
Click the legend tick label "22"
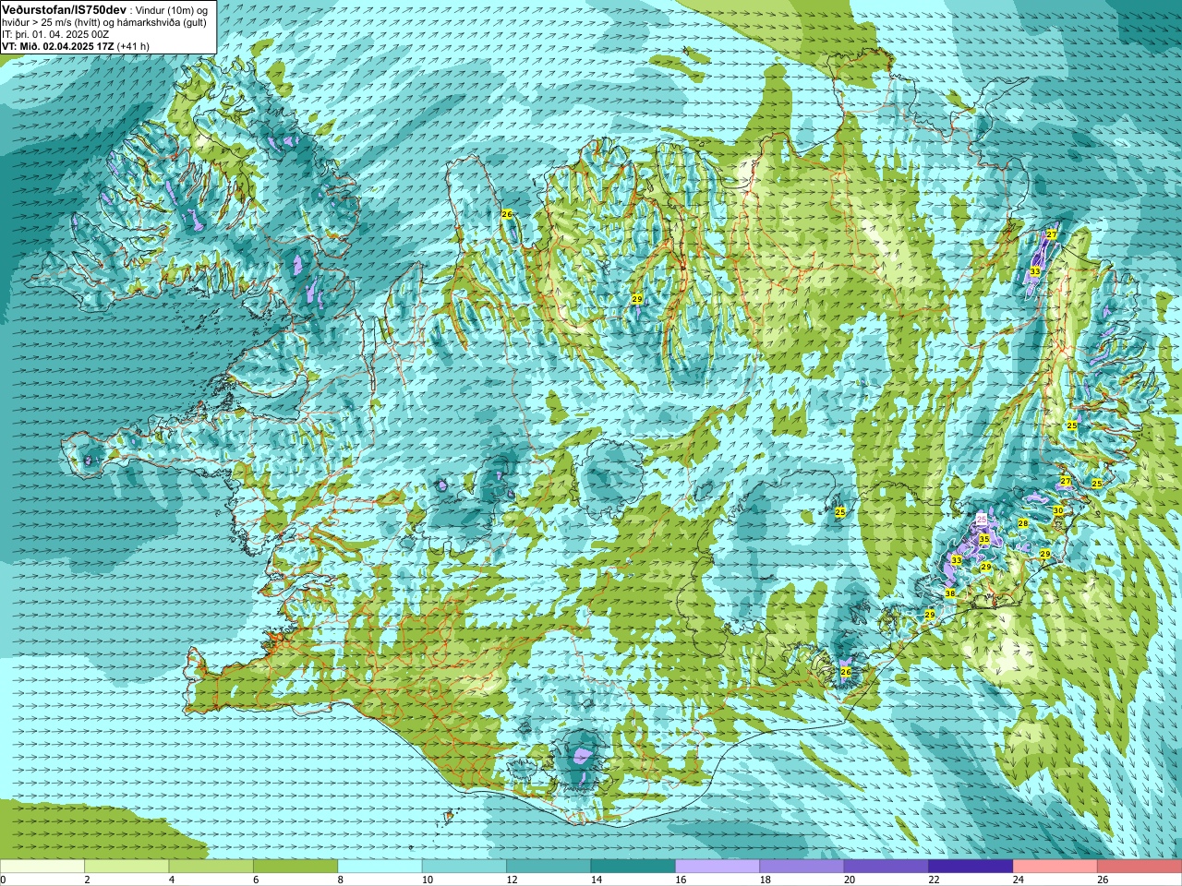(934, 880)
